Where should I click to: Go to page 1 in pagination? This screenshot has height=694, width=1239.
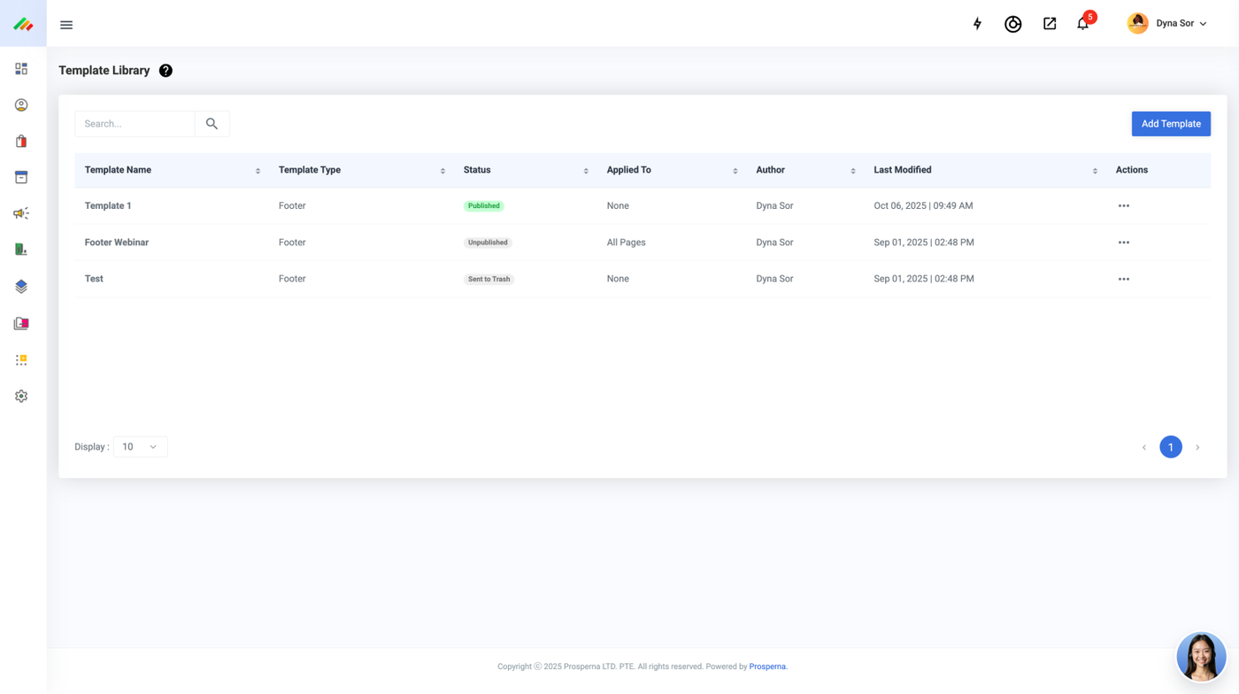coord(1170,447)
